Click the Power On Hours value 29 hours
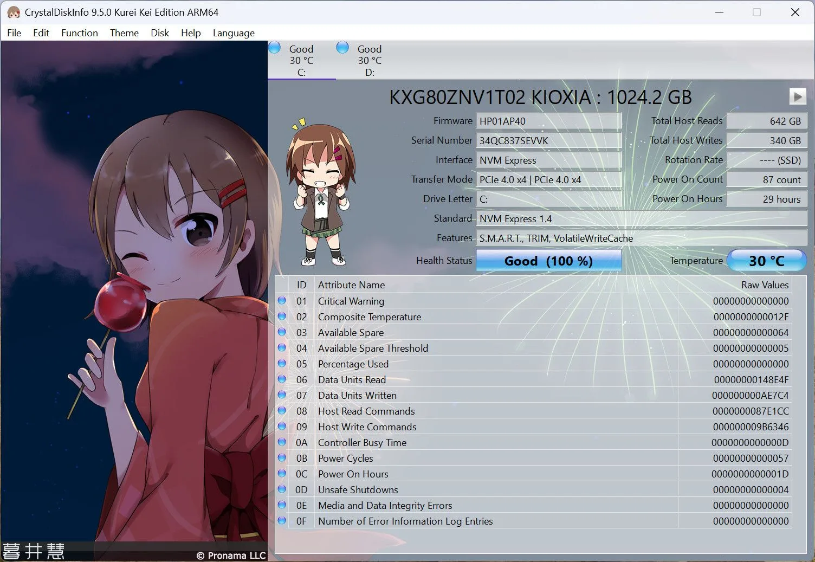 [x=767, y=199]
